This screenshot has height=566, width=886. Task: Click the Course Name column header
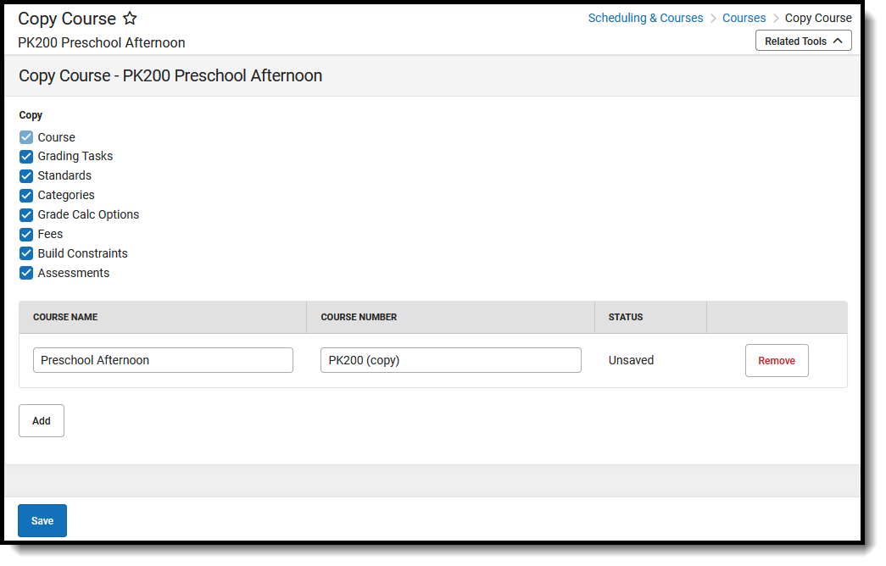[x=65, y=317]
